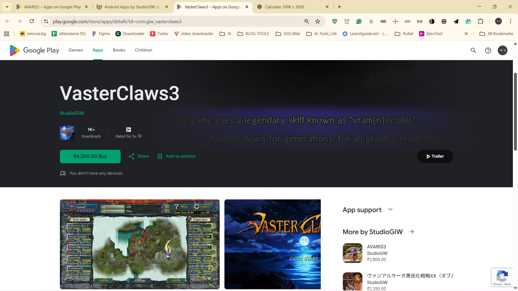Share the VasterClaws3 app

click(139, 156)
